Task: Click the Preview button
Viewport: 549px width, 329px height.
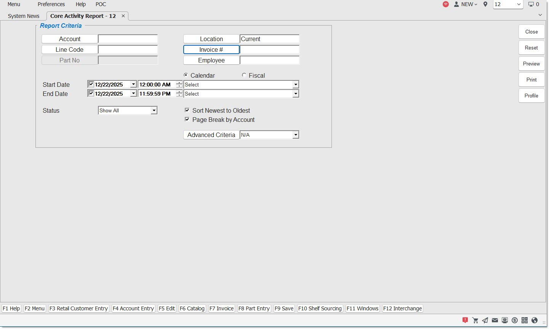Action: [x=531, y=64]
